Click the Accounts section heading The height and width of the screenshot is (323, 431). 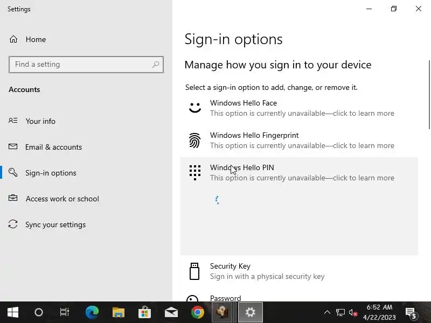click(24, 89)
